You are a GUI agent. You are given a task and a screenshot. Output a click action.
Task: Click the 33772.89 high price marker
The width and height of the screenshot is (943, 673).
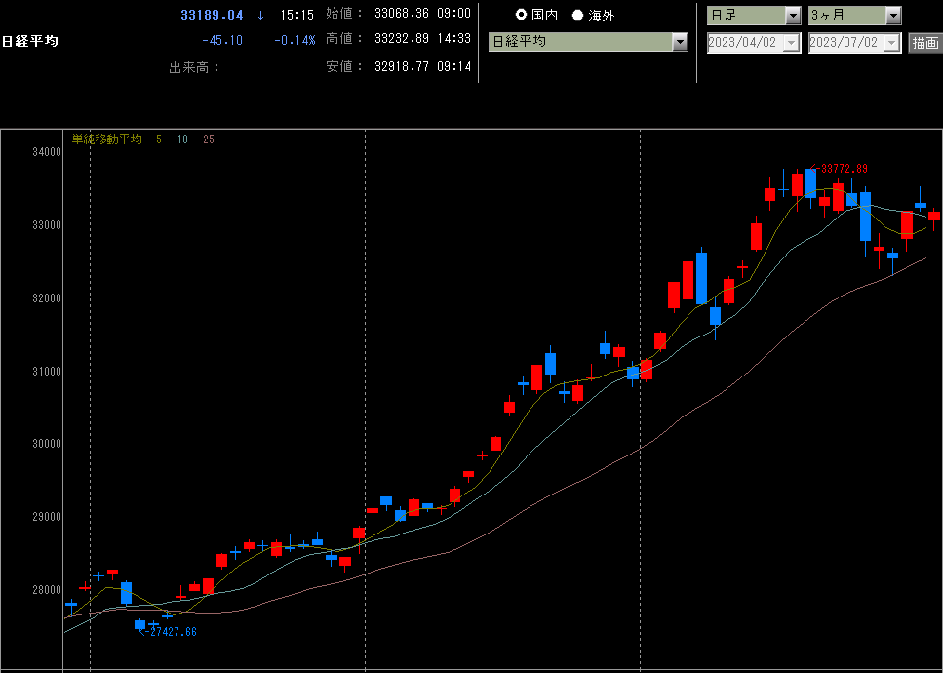coord(839,169)
